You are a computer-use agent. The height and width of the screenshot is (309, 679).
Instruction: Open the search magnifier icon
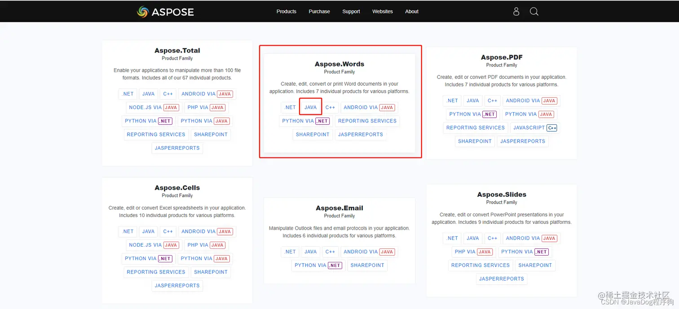[534, 12]
